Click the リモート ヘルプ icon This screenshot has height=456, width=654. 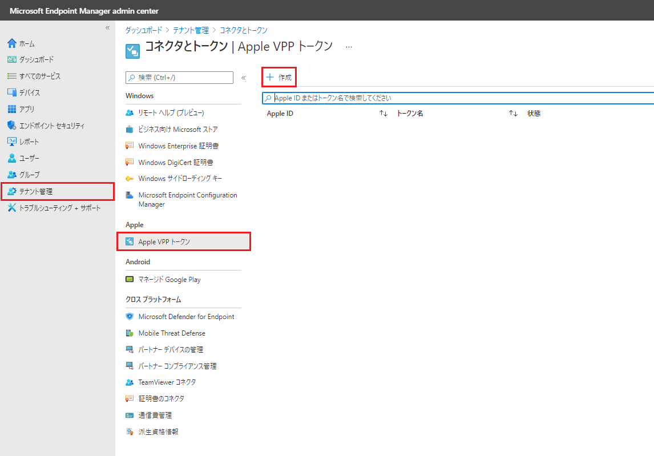[130, 112]
